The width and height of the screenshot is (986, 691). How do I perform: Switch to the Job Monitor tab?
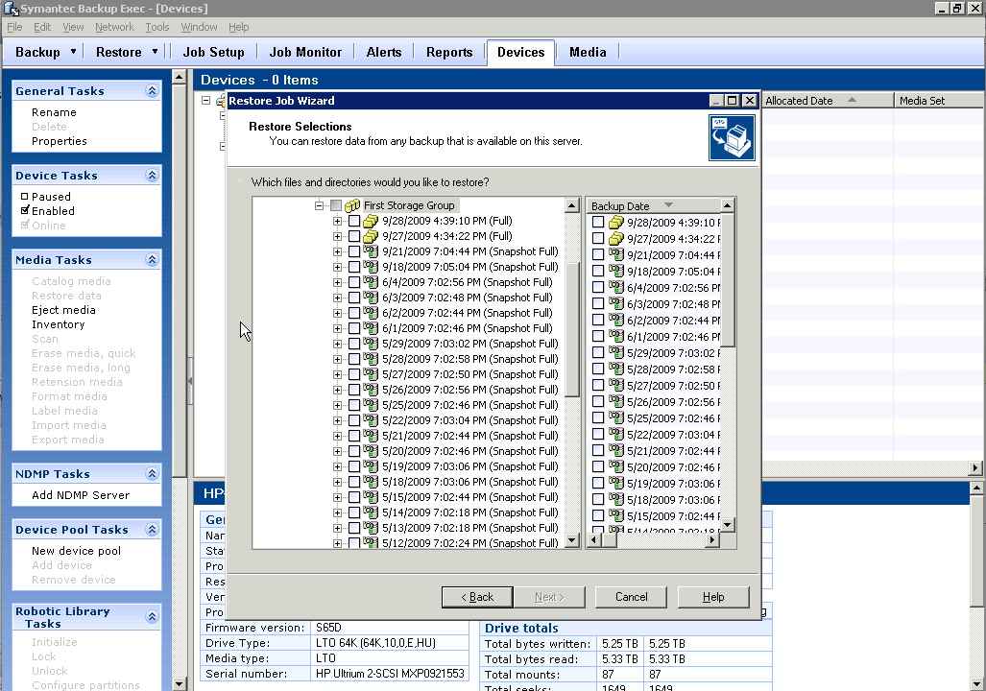(x=305, y=52)
